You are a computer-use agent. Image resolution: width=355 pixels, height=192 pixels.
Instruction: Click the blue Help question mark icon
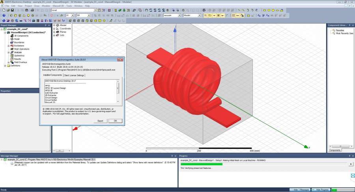[x=4, y=15]
